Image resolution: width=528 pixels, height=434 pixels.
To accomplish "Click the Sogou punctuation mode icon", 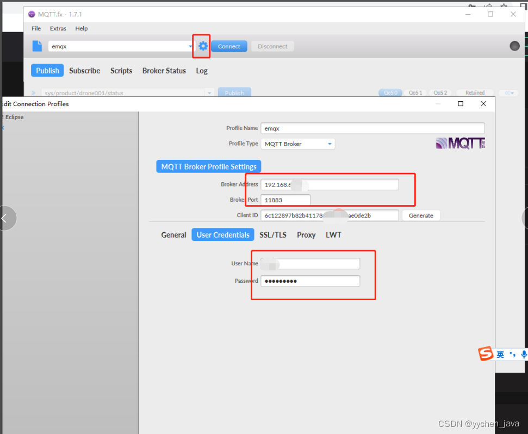I will 512,354.
